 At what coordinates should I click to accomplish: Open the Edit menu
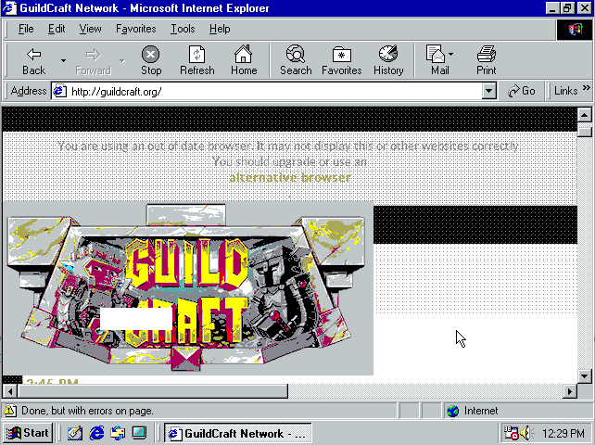[x=57, y=29]
